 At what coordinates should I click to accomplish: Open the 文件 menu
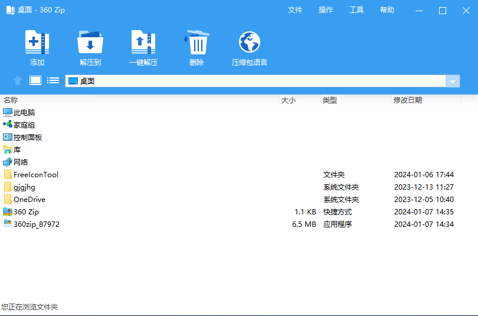pos(295,10)
